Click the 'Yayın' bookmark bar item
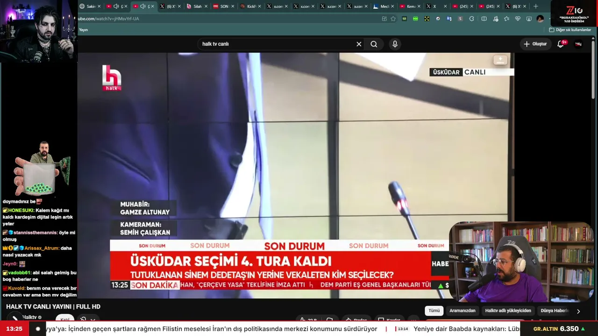The image size is (598, 336). (x=83, y=30)
